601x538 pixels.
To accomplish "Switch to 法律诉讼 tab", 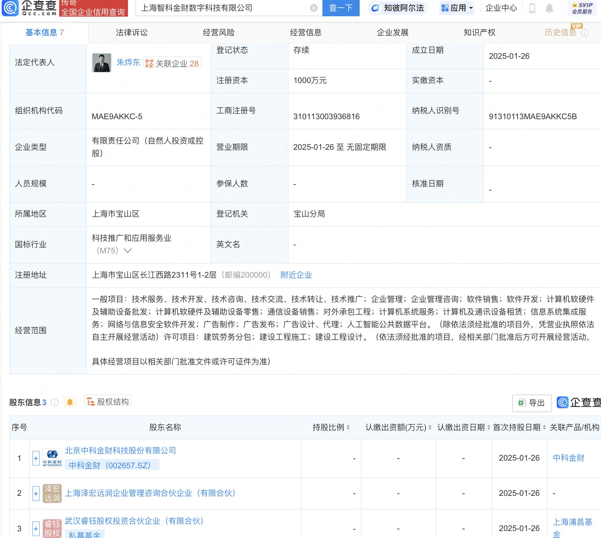I will coord(132,33).
